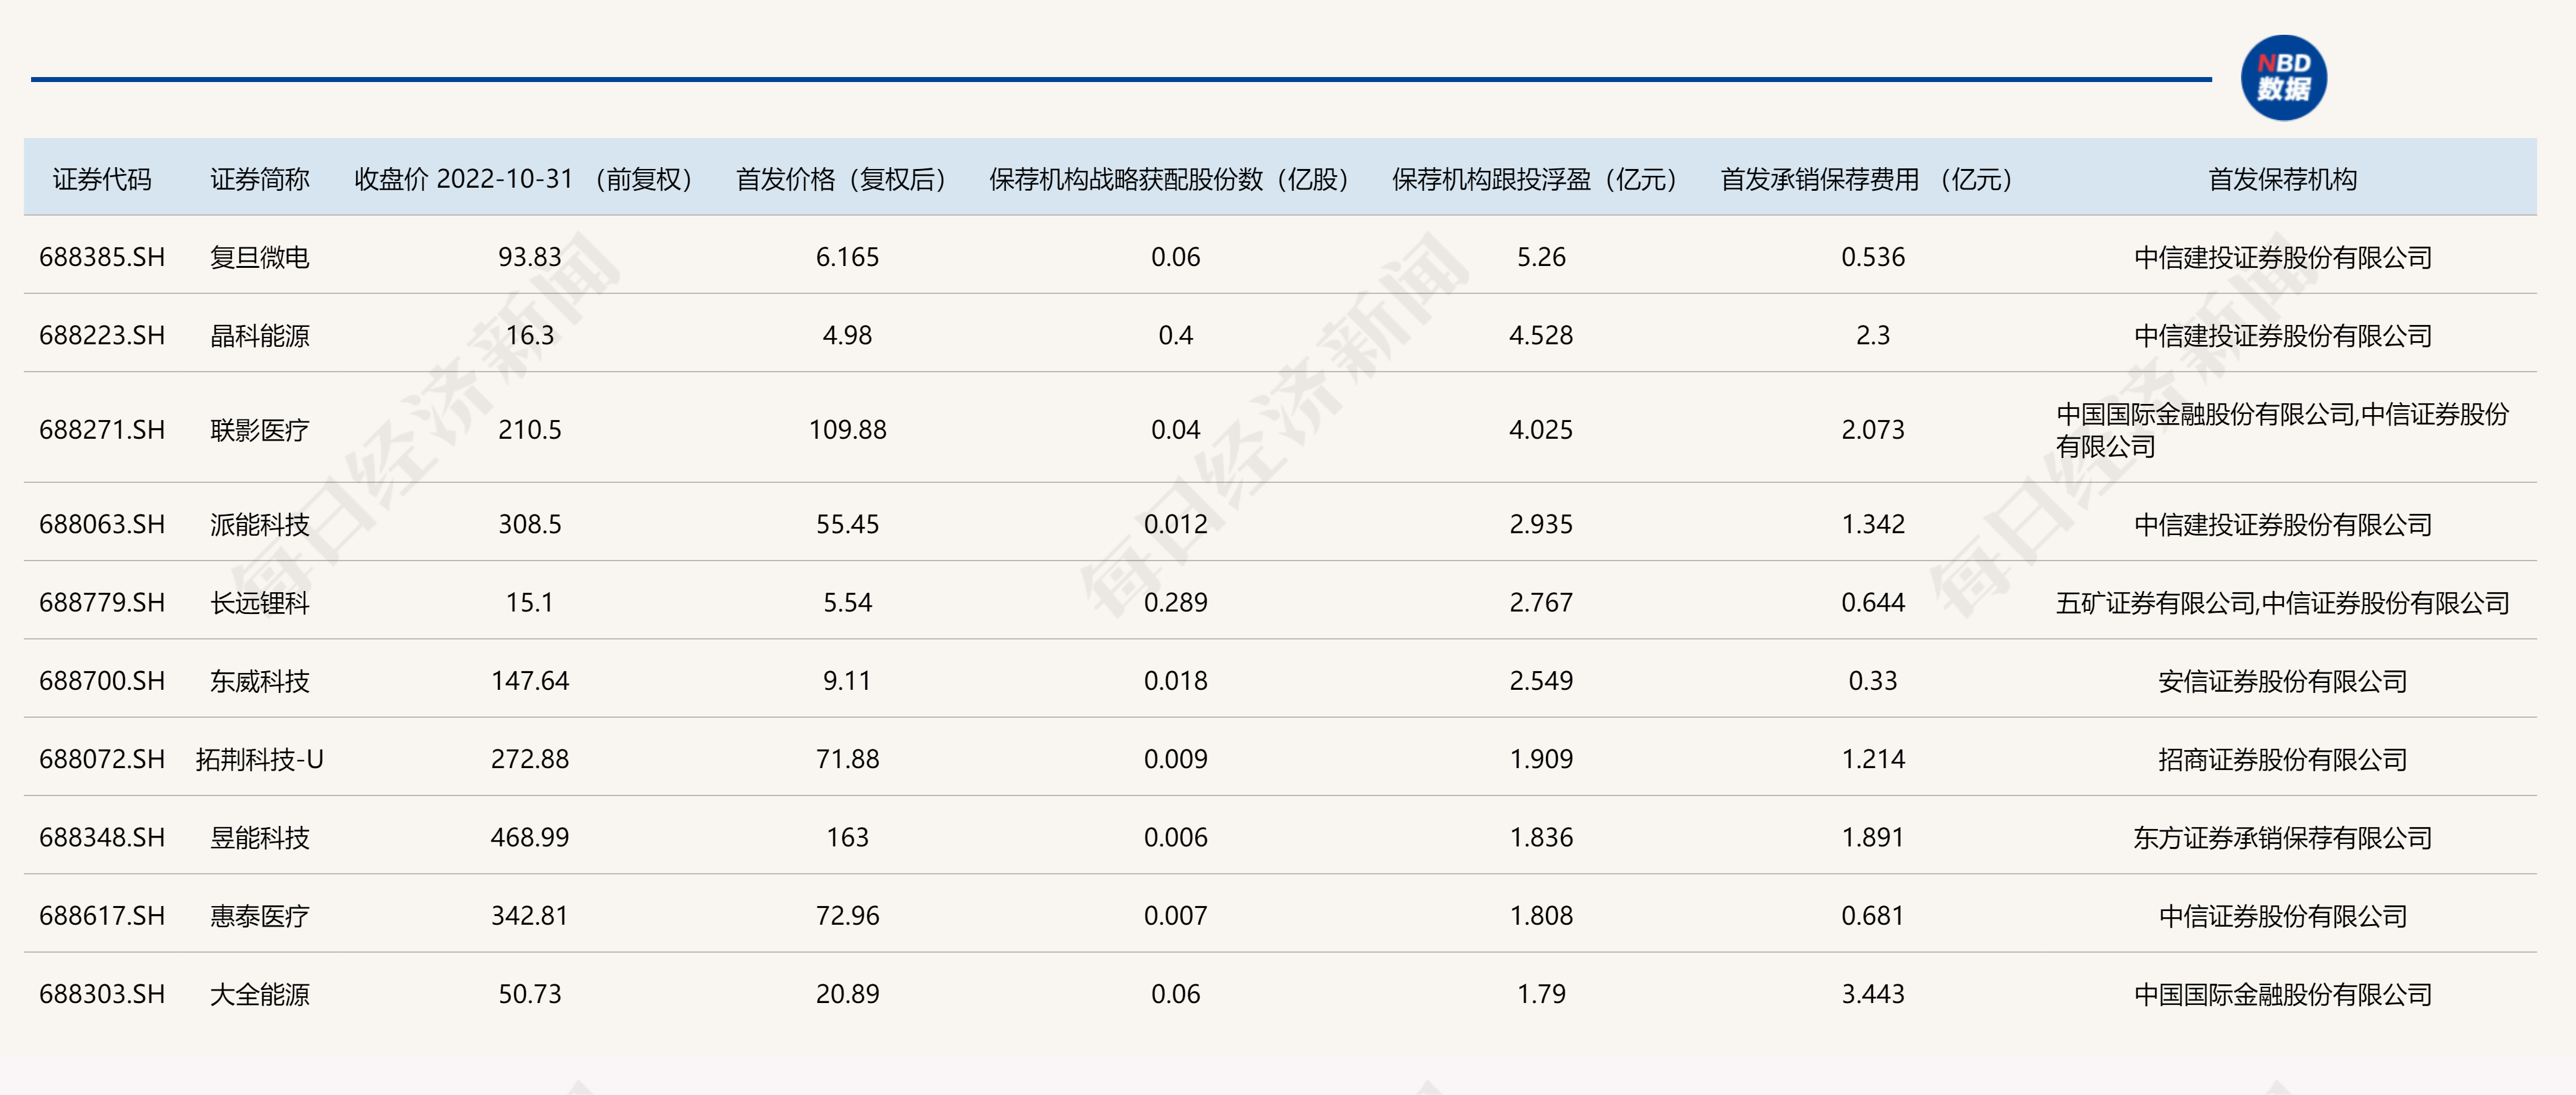Click sponsor 东方证券承销保荐有限公司
Screen dimensions: 2576x1095
[x=2282, y=837]
